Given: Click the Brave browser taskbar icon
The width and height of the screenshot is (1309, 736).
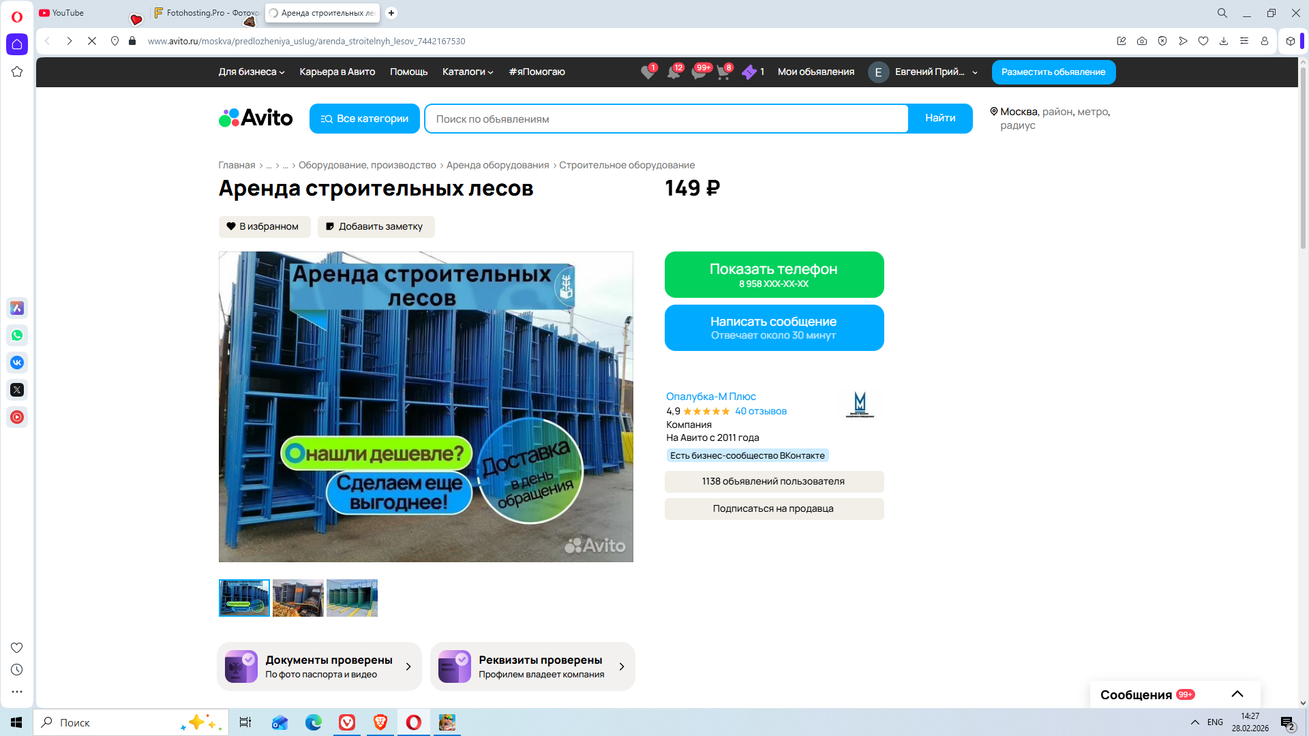Looking at the screenshot, I should tap(380, 722).
